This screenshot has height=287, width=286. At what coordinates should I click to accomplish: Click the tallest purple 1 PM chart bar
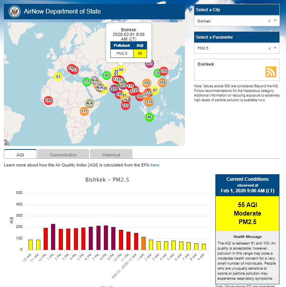click(53, 237)
